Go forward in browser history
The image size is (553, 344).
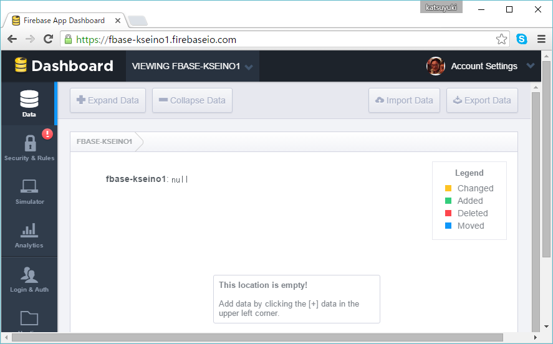click(31, 39)
